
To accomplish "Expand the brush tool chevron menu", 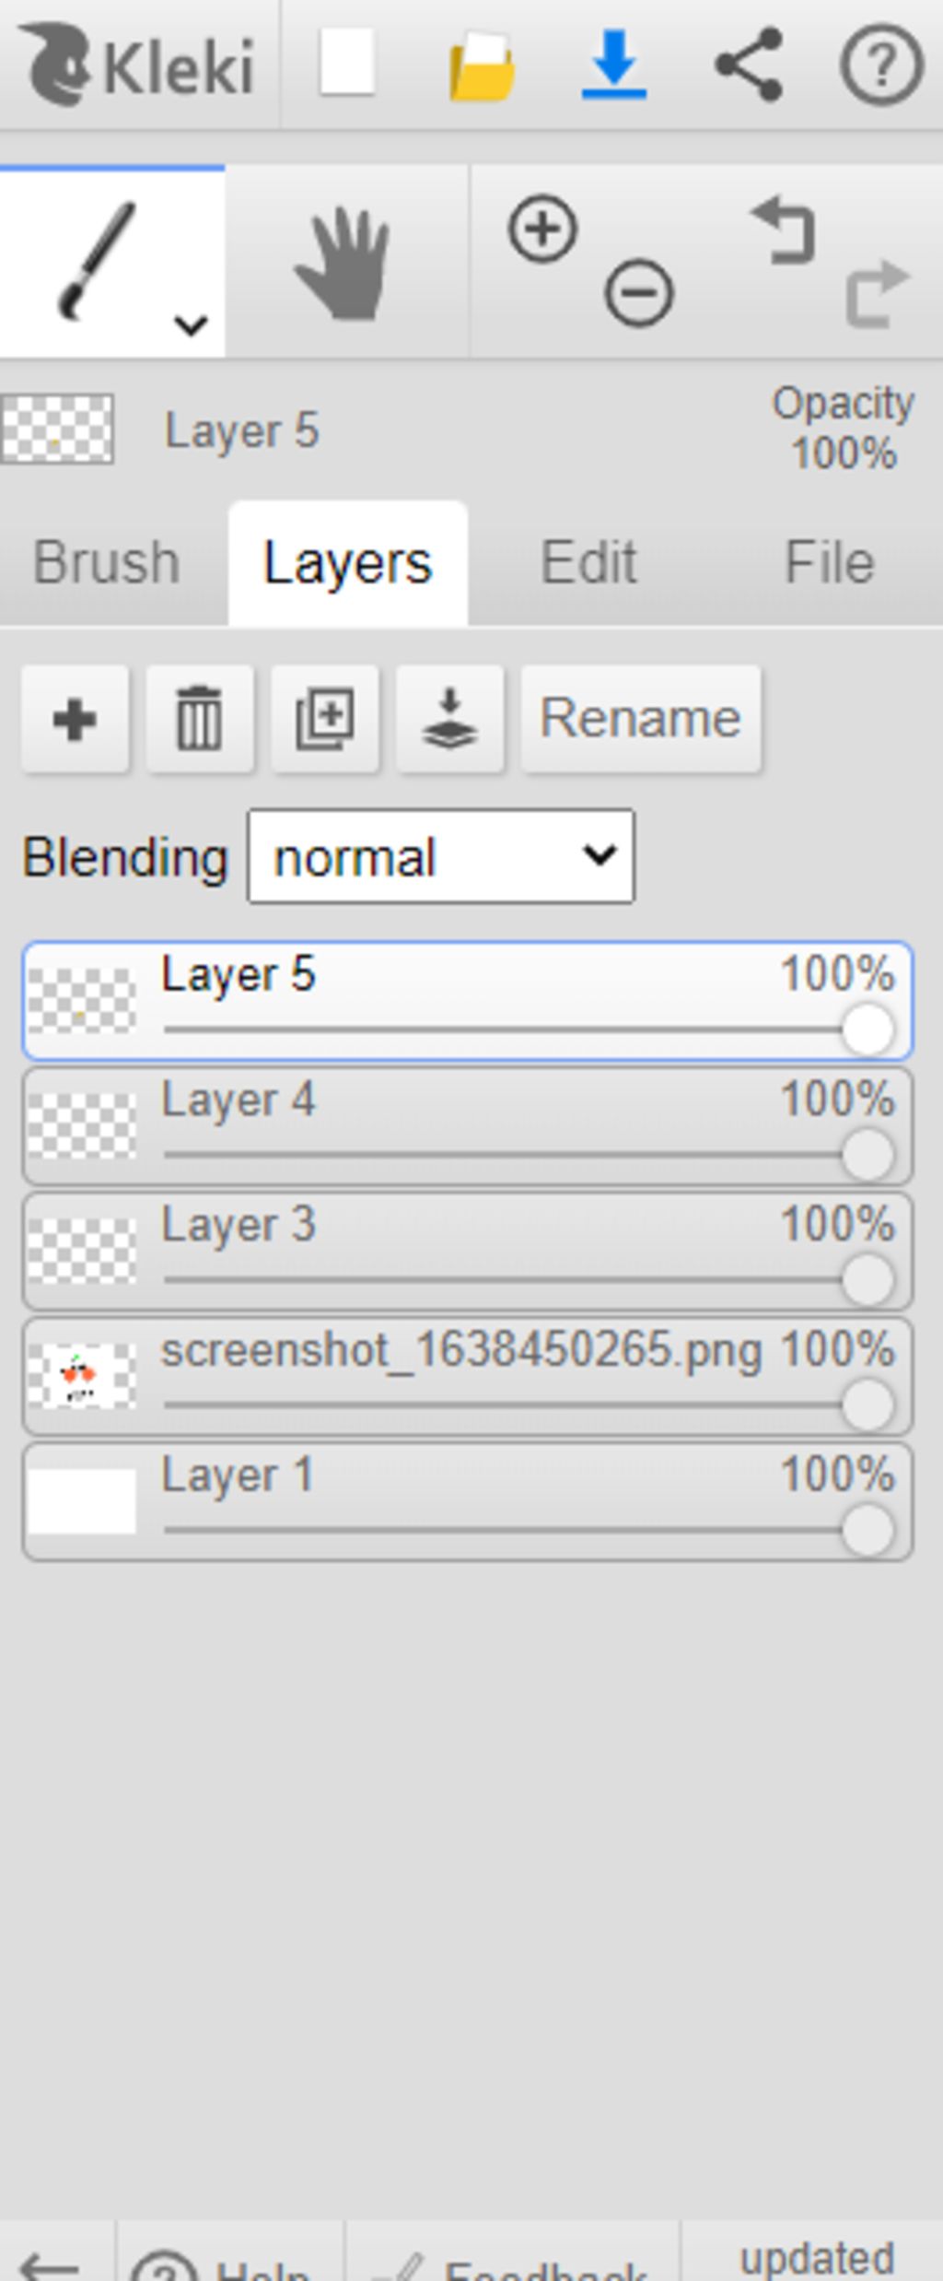I will click(191, 324).
